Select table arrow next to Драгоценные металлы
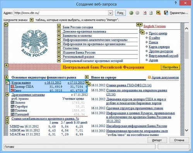The width and height of the screenshot is (193, 153). point(7,95)
